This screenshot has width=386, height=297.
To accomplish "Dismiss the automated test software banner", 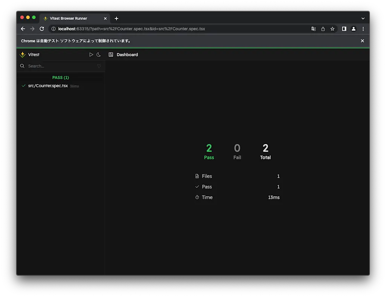I will pyautogui.click(x=362, y=41).
